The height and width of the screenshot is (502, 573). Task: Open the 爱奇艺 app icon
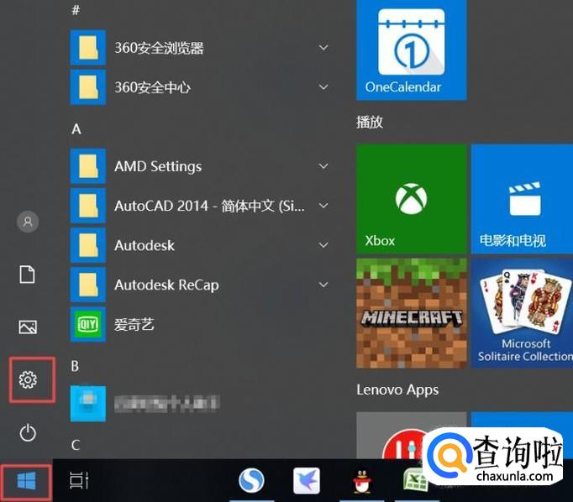(88, 324)
